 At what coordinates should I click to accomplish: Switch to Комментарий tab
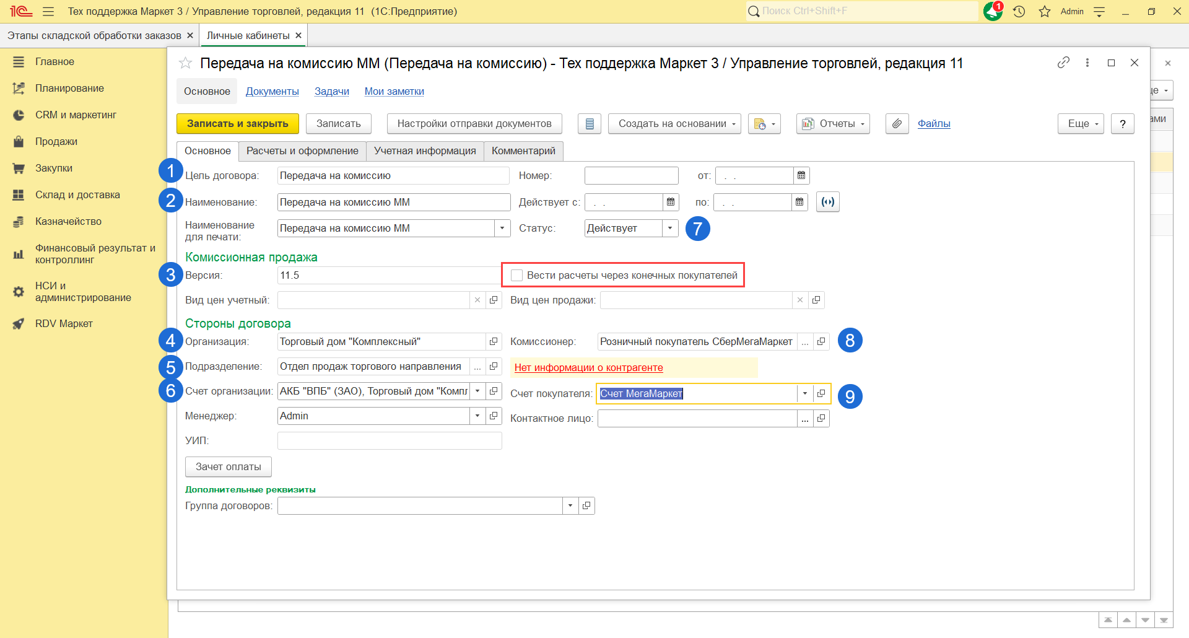click(x=523, y=151)
